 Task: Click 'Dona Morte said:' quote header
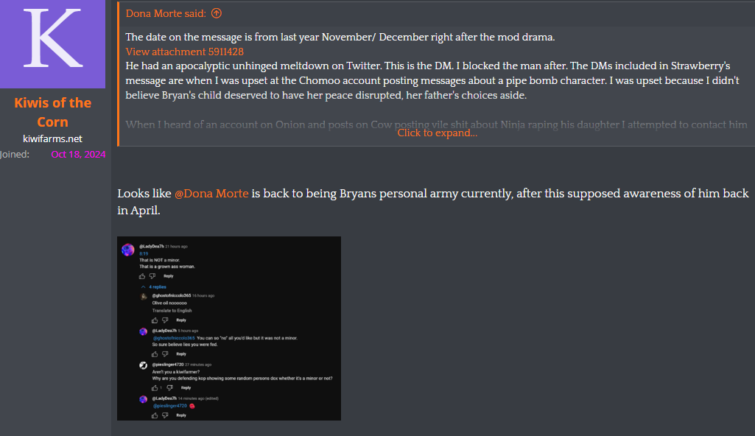point(166,13)
